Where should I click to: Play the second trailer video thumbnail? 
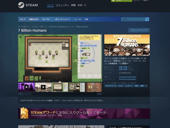point(43,87)
